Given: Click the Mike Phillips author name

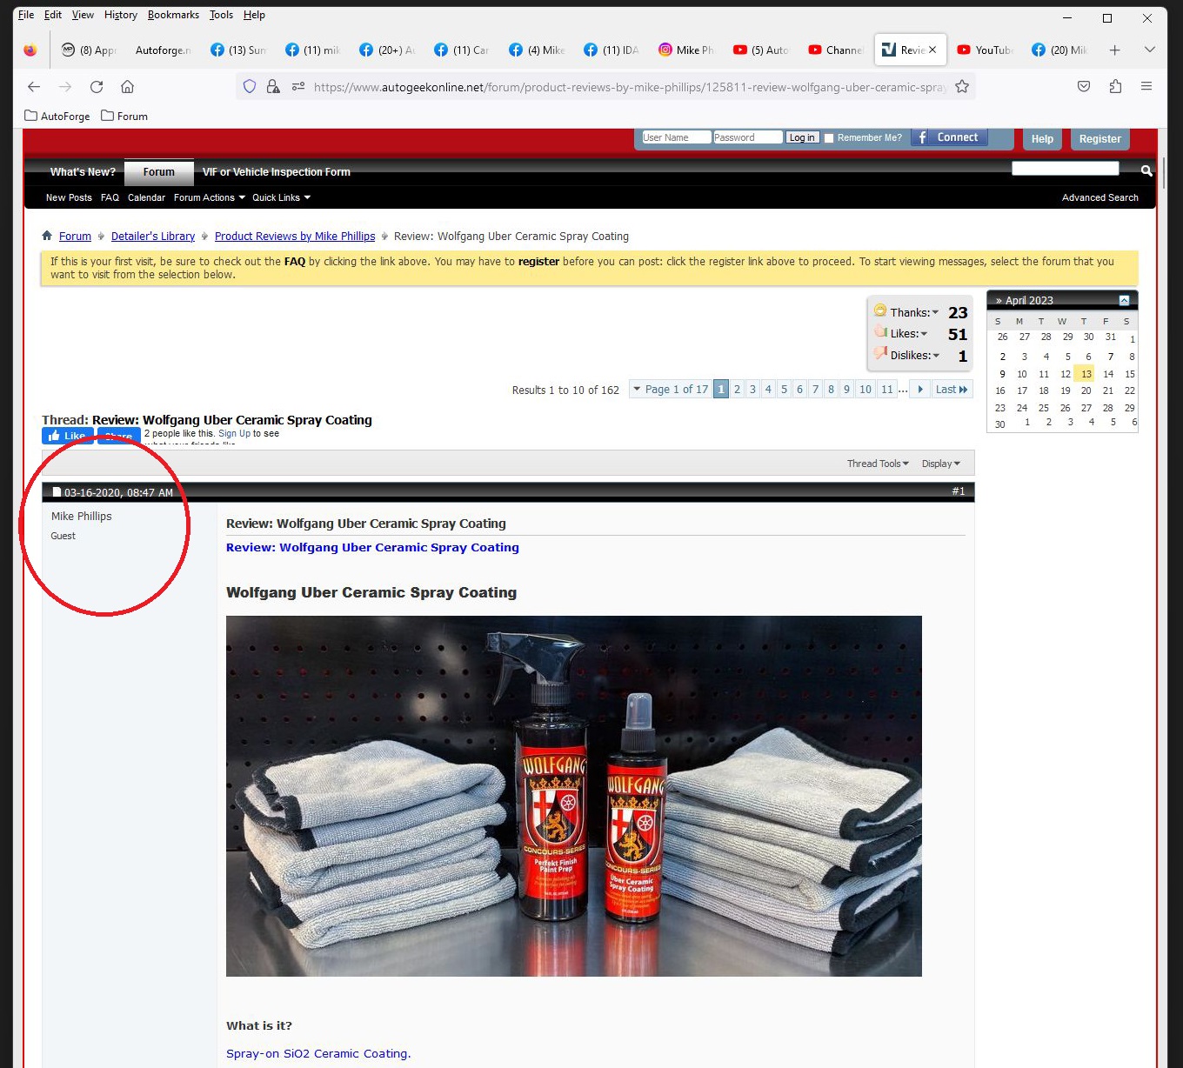Looking at the screenshot, I should [x=82, y=516].
